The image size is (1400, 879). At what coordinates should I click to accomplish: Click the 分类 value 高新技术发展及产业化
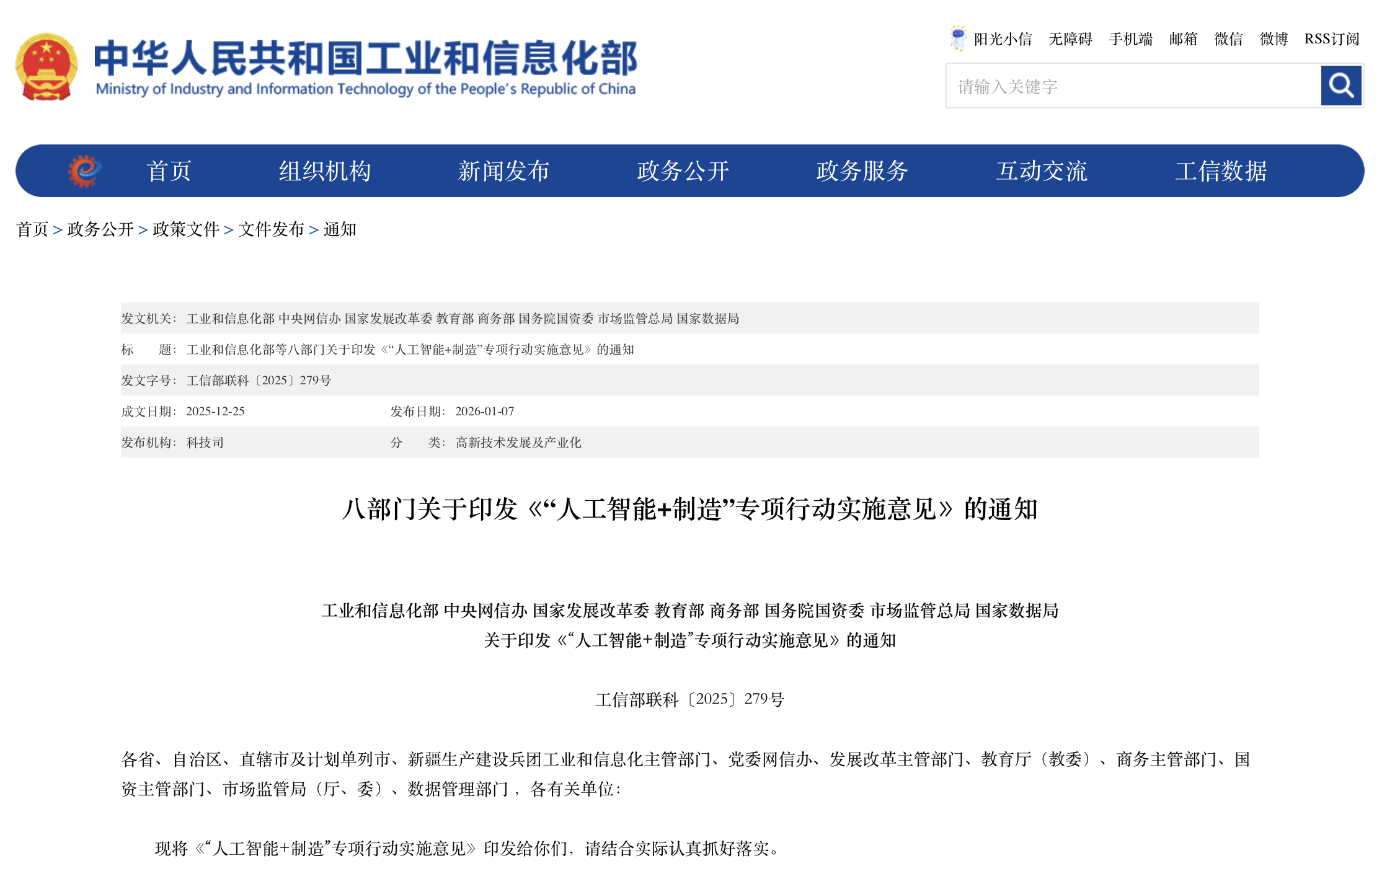click(x=518, y=443)
